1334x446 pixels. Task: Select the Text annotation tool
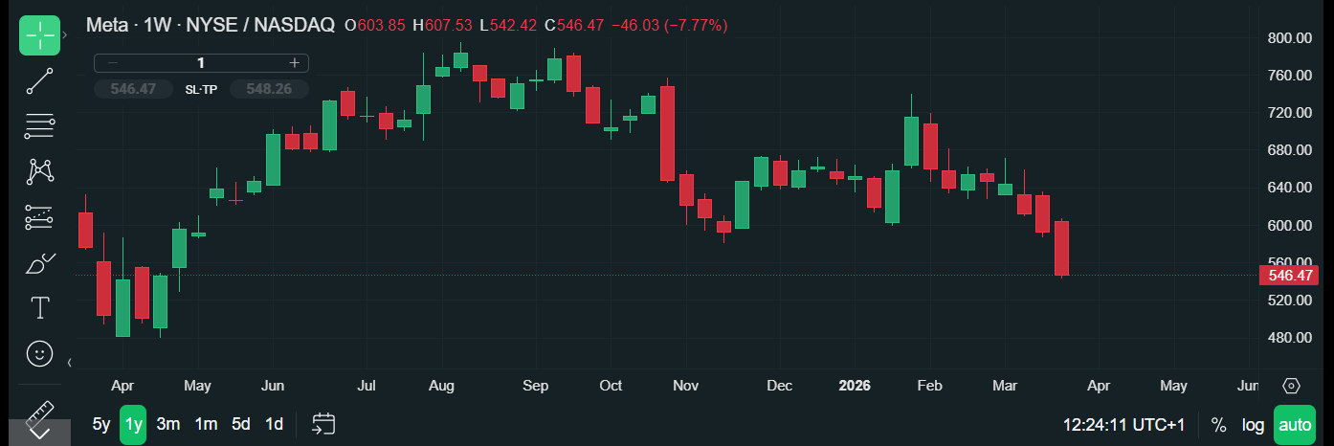[39, 308]
